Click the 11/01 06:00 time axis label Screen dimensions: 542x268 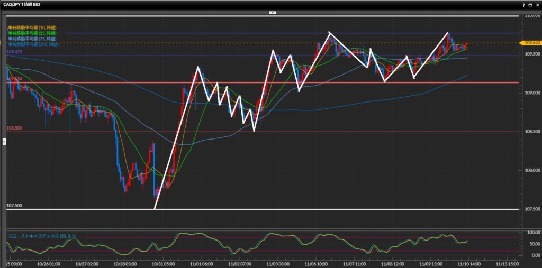point(201,262)
